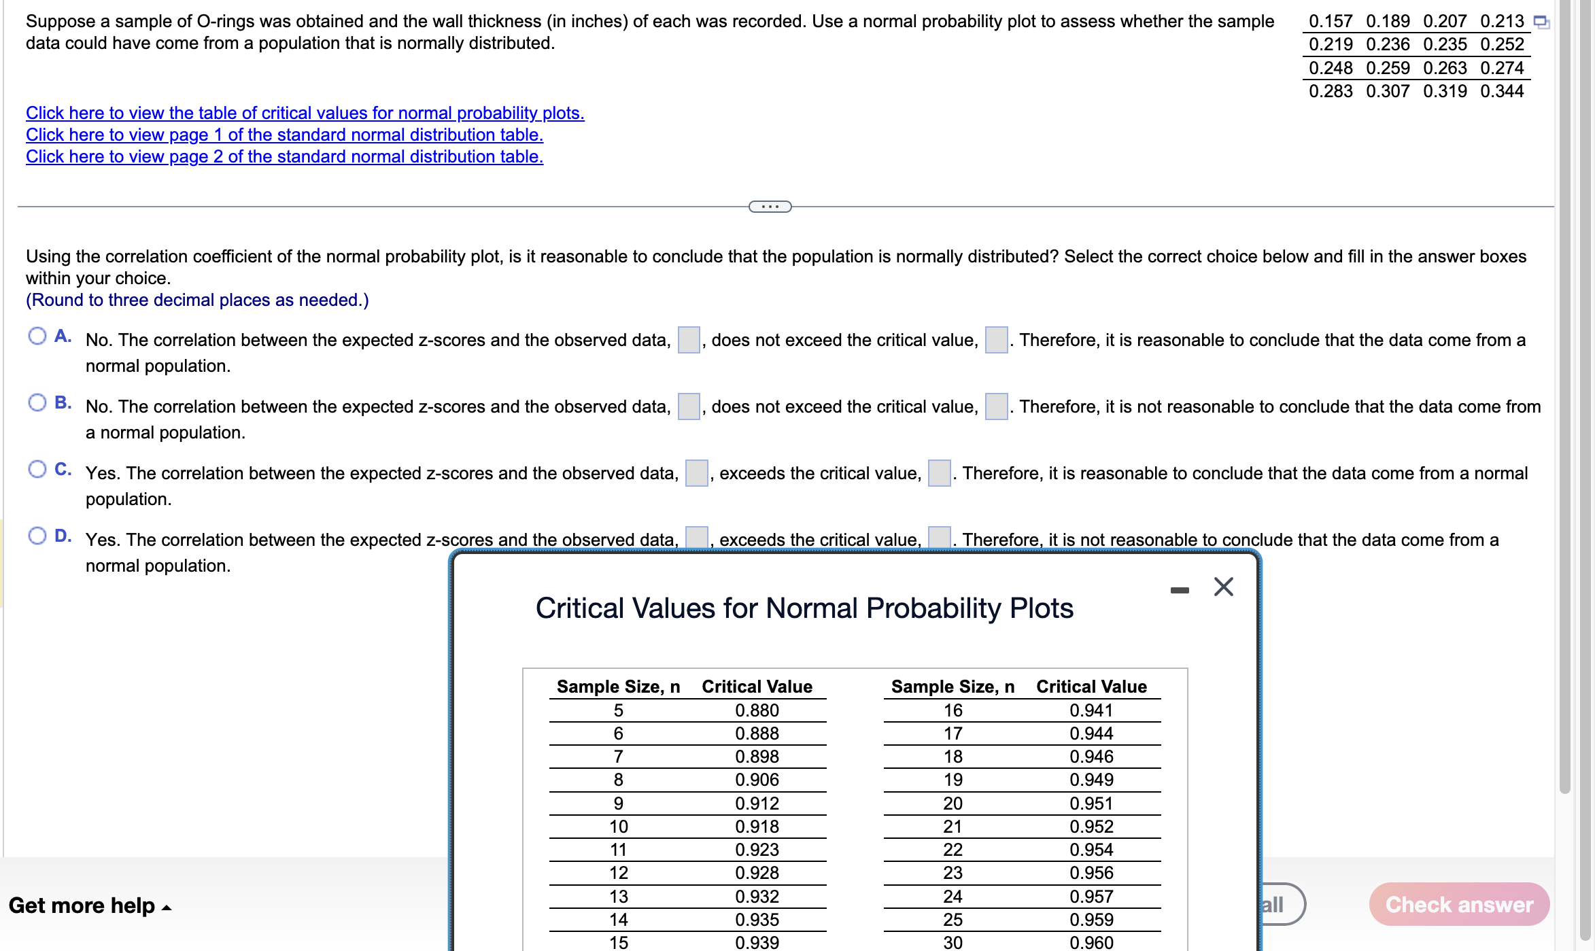Click the critical value box in choice C
Image resolution: width=1595 pixels, height=951 pixels.
click(939, 473)
